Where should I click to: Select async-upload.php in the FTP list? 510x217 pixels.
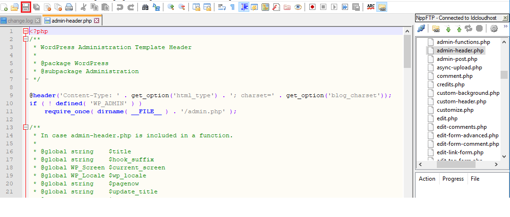click(459, 67)
